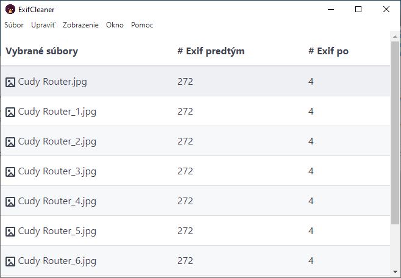The width and height of the screenshot is (401, 278).
Task: Click image icon beside Cudy Router_5.jpg
Action: (10, 232)
